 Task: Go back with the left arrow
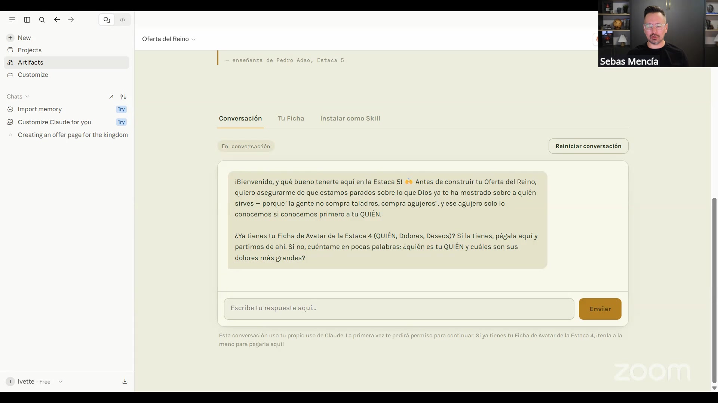click(57, 20)
